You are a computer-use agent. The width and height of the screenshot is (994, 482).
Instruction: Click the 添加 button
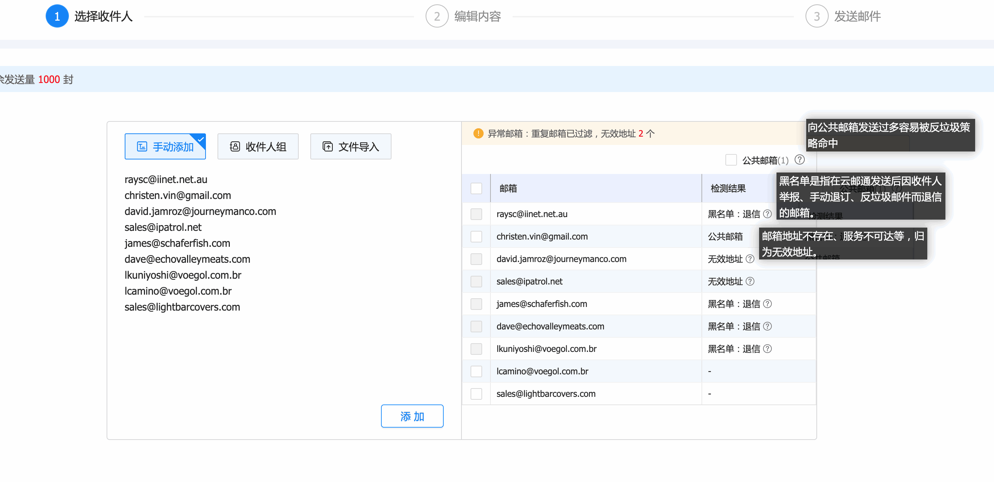pos(412,416)
